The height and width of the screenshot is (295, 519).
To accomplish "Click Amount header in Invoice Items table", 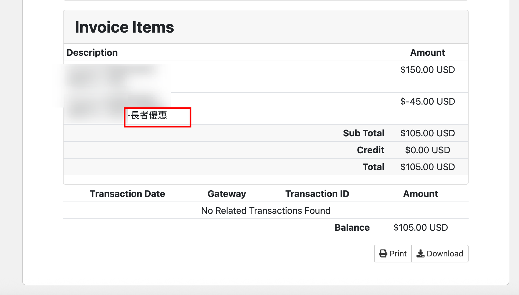I will coord(427,53).
